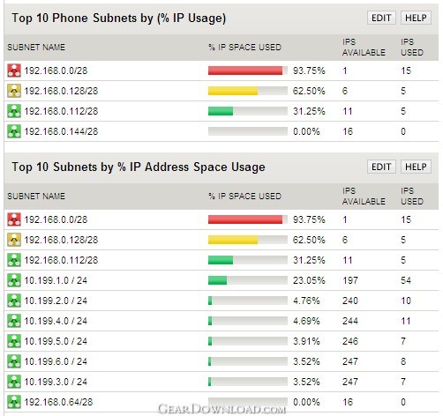
Task: Open 192.168.0.112/28 link in Phone Subnets
Action: [x=61, y=111]
